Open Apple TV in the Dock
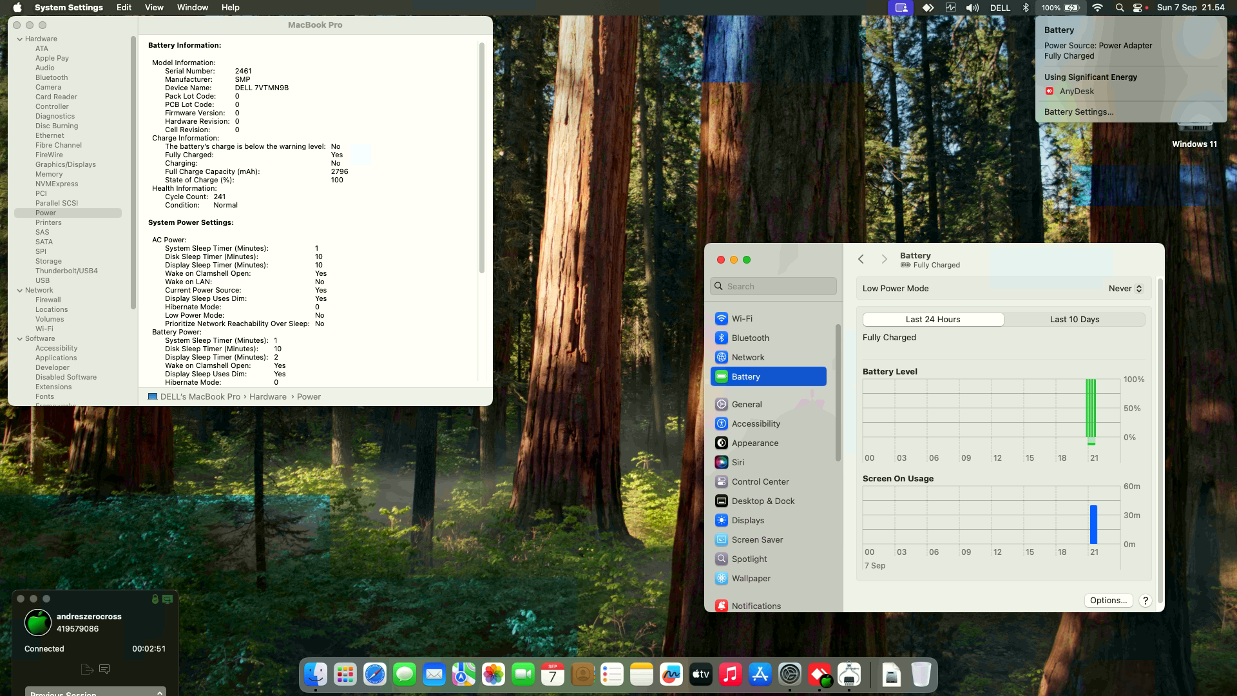This screenshot has width=1237, height=696. (701, 675)
